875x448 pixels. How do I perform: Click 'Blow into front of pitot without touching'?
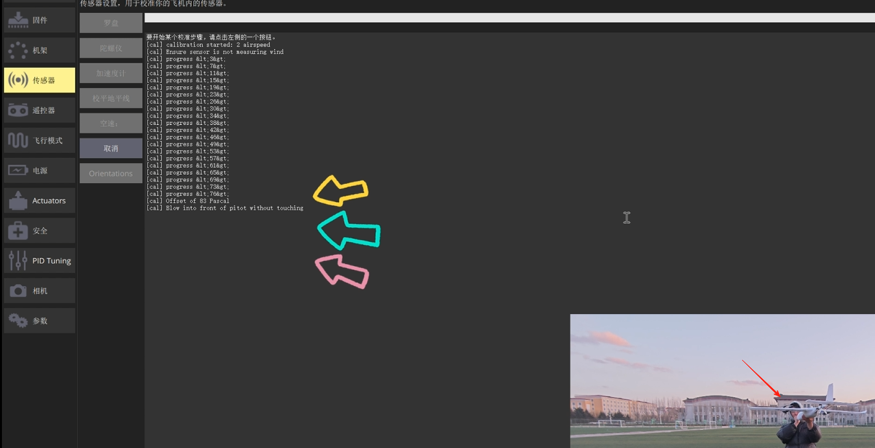tap(224, 208)
